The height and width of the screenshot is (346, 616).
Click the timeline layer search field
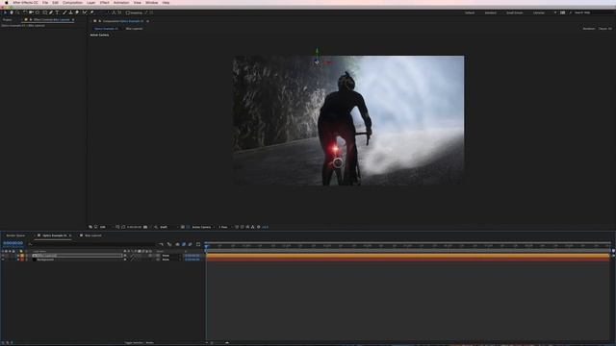tap(92, 244)
